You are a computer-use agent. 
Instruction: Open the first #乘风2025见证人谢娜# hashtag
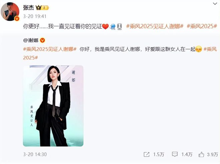tap(155, 26)
